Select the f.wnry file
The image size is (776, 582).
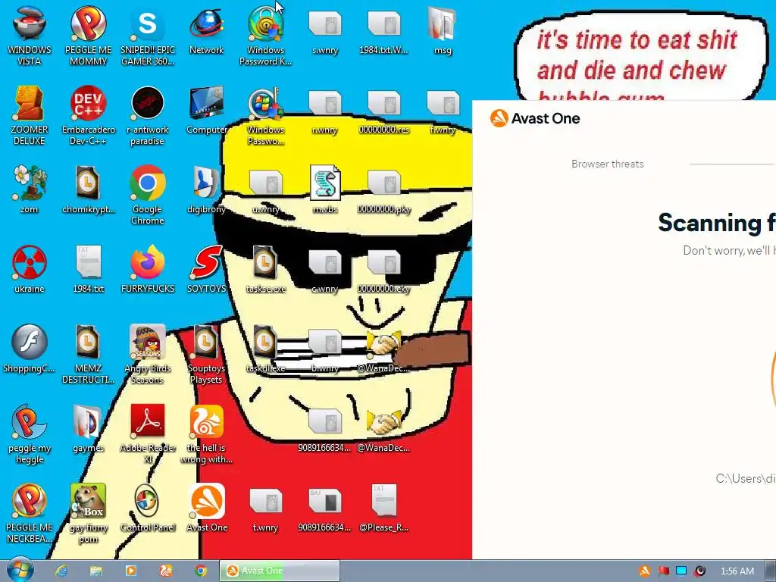point(443,111)
